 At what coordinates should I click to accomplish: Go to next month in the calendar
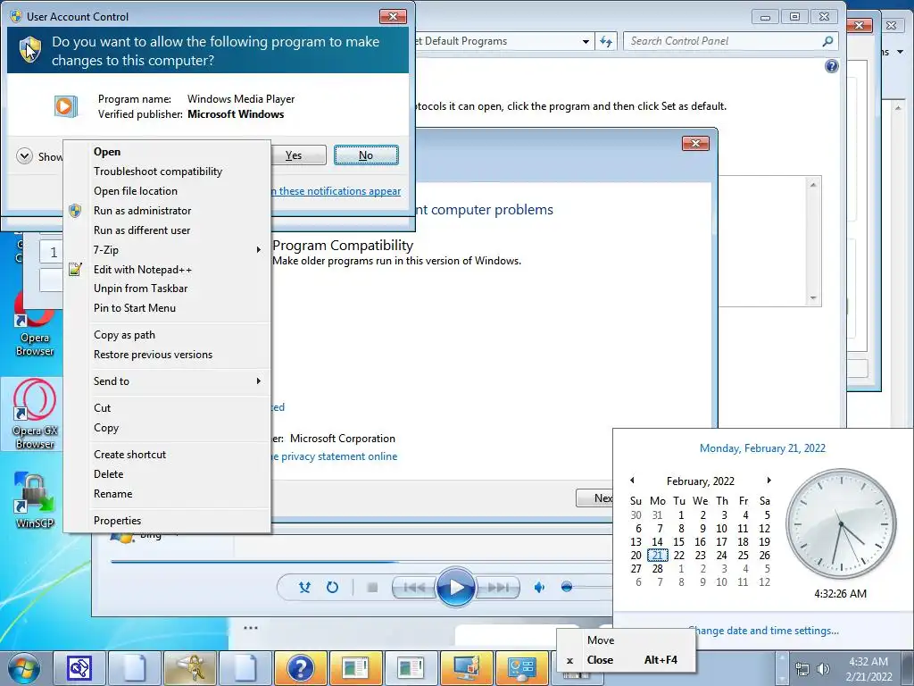coord(769,481)
